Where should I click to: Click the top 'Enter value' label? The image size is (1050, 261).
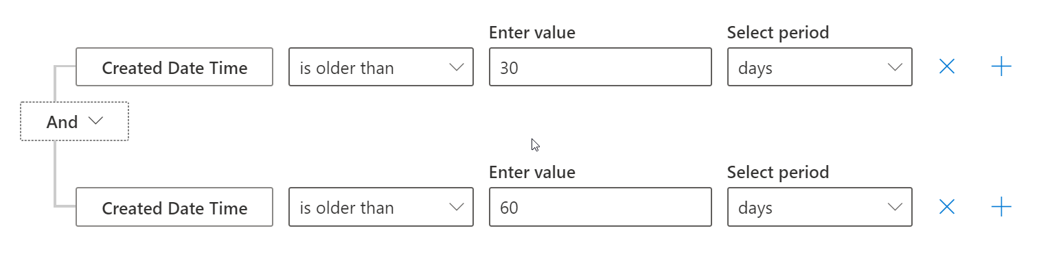point(532,32)
